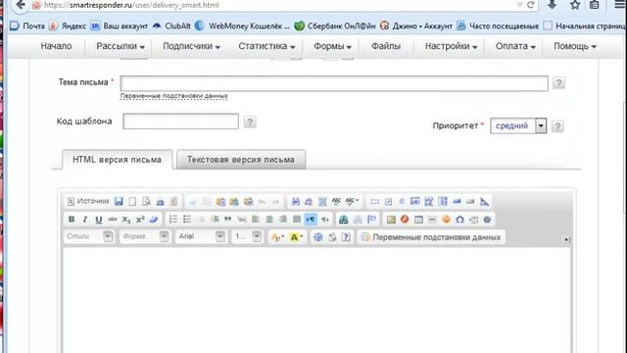Viewport: 627px width, 353px height.
Task: Click the Maximize editor icon
Action: click(317, 237)
